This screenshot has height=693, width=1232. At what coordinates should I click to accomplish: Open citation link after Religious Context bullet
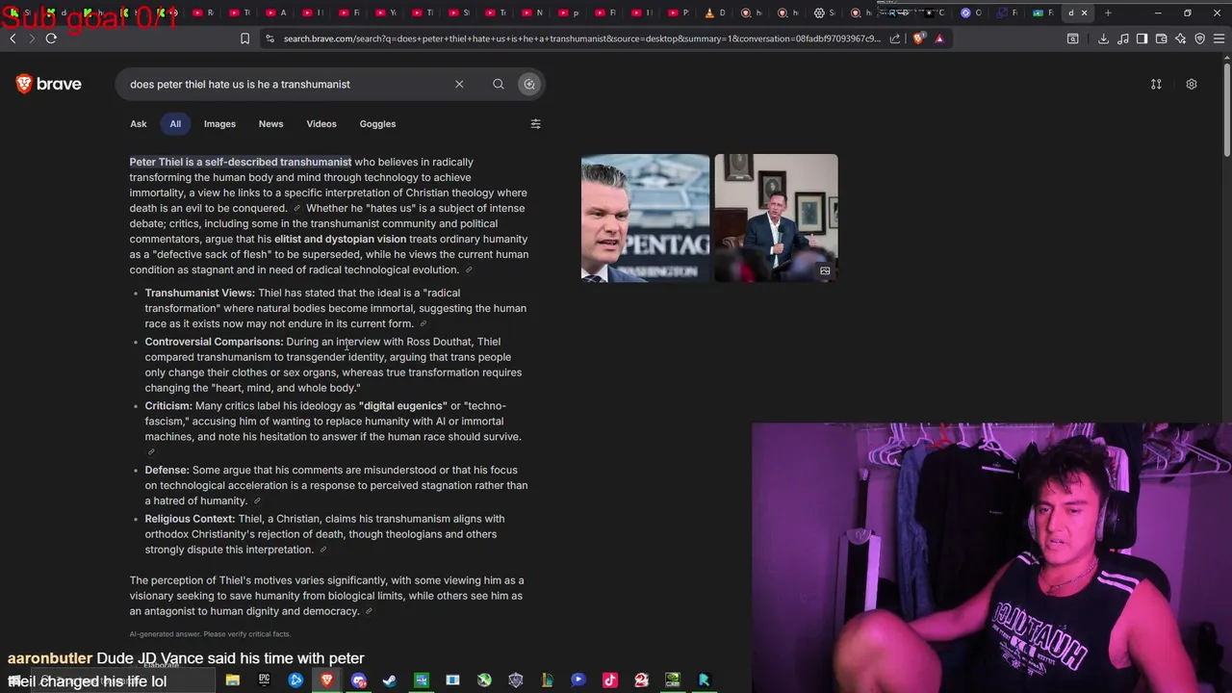[x=323, y=551]
